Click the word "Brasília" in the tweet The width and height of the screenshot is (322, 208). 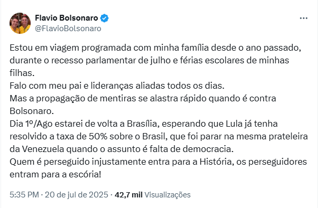click(142, 124)
